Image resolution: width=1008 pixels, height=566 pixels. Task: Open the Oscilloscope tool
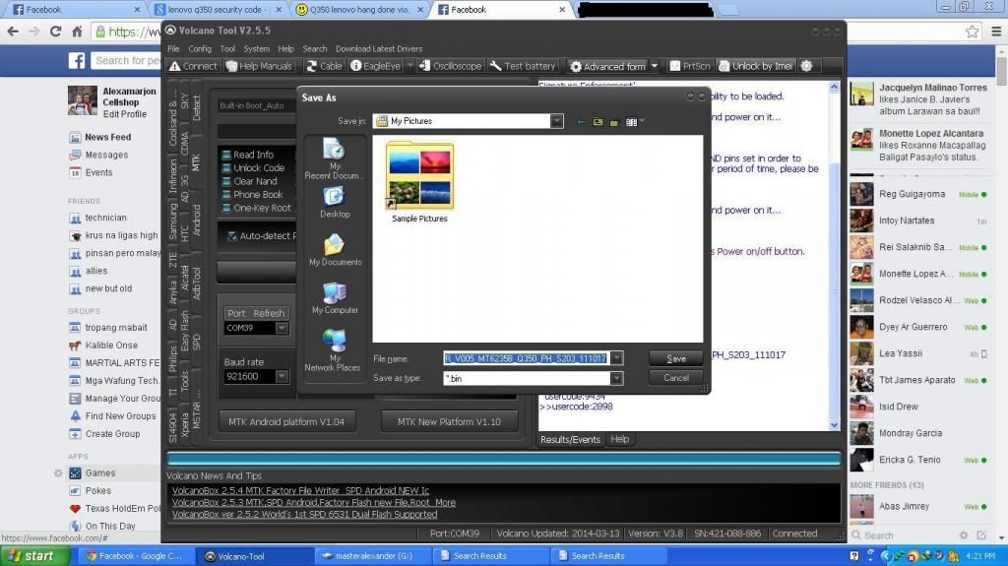[x=451, y=66]
